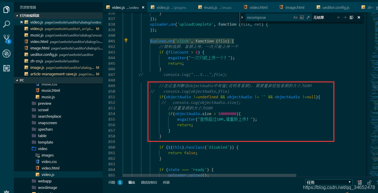Open the Explorer view in activity bar
The image size is (378, 193).
click(6, 10)
